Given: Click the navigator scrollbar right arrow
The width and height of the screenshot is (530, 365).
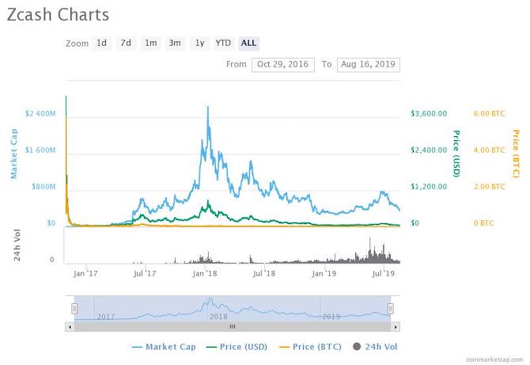Looking at the screenshot, I should tap(396, 327).
